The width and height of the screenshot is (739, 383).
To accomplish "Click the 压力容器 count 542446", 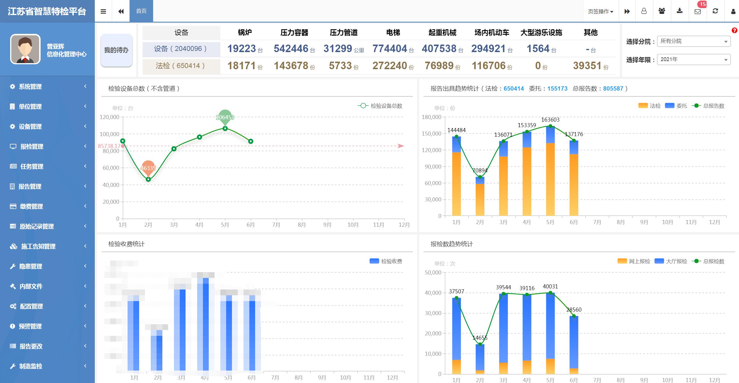I will click(x=291, y=49).
